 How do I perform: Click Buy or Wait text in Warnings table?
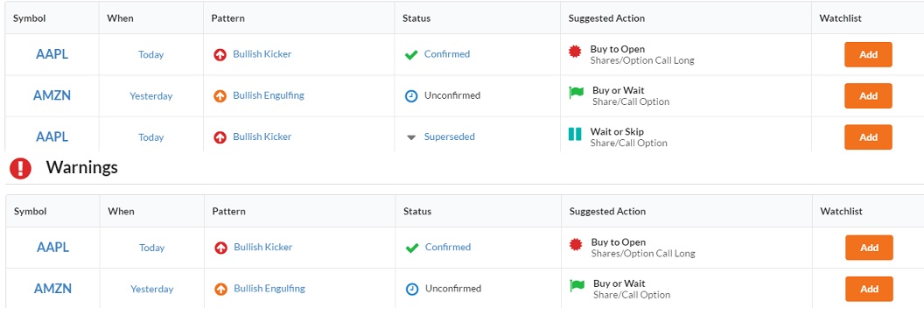(x=619, y=283)
